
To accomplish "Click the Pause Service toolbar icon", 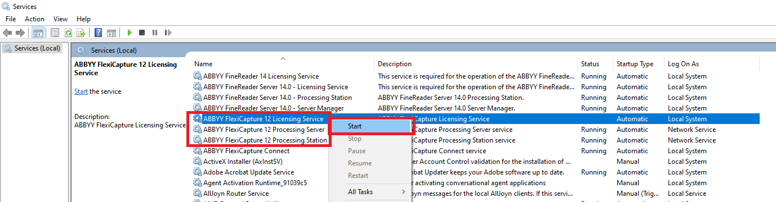I will coord(155,33).
